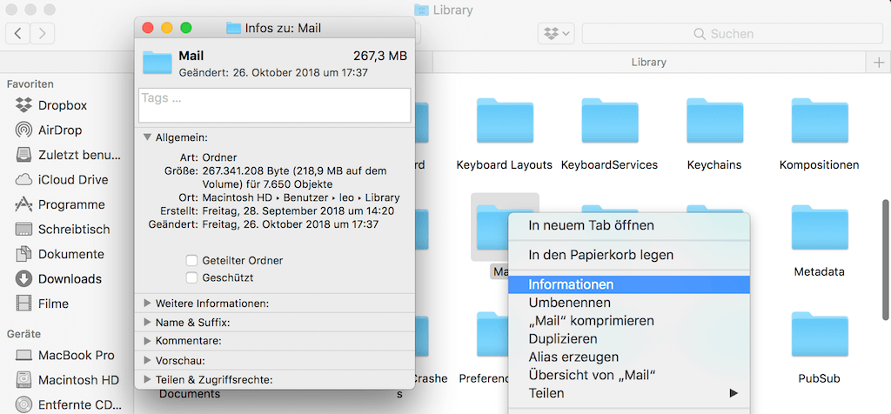The width and height of the screenshot is (891, 414).
Task: Go back with Finder back arrow
Action: (x=18, y=34)
